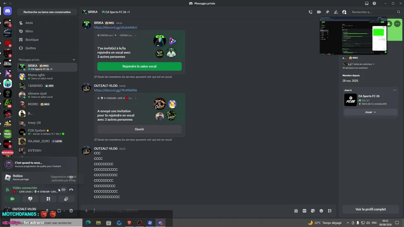Viewport: 404px width, 227px height.
Task: Open ! BABANO conversation
Action: click(47, 86)
